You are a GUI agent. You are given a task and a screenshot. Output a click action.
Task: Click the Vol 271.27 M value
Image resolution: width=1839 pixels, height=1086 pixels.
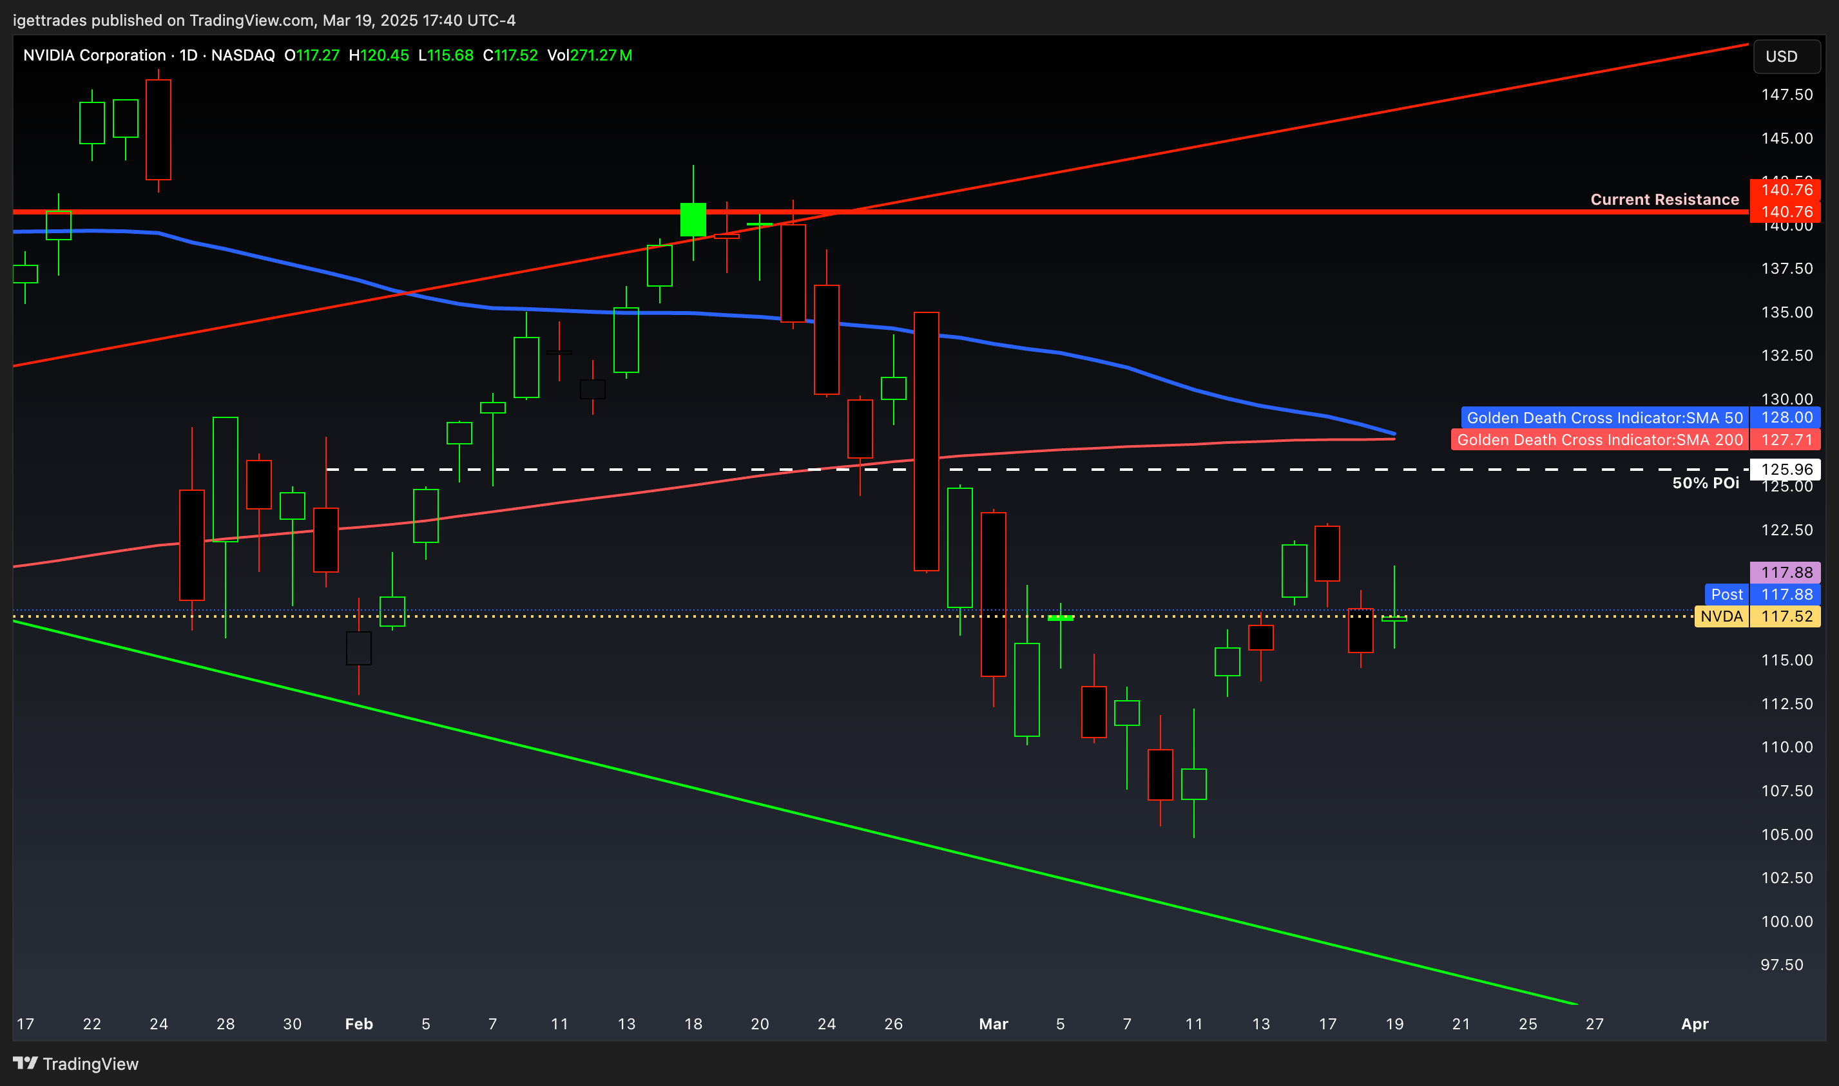click(x=590, y=55)
